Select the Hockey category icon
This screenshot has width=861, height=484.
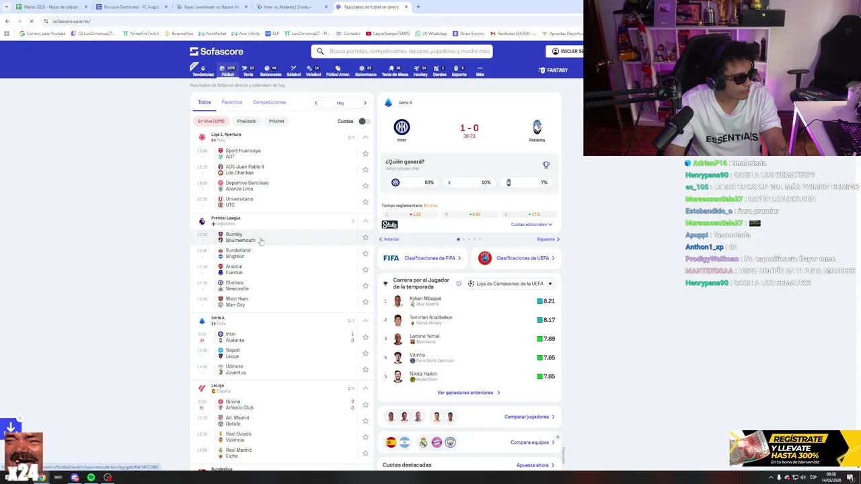(x=420, y=71)
